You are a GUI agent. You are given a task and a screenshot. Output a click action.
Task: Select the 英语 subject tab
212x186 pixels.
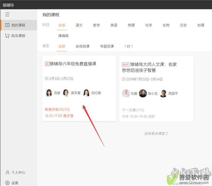114,25
